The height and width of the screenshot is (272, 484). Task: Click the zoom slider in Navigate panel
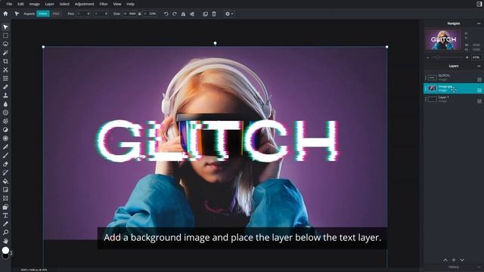pyautogui.click(x=448, y=57)
